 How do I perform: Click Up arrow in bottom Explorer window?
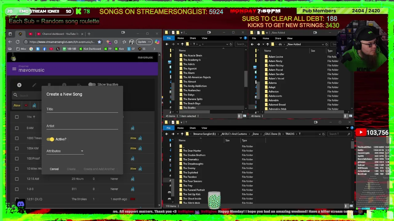pyautogui.click(x=182, y=134)
